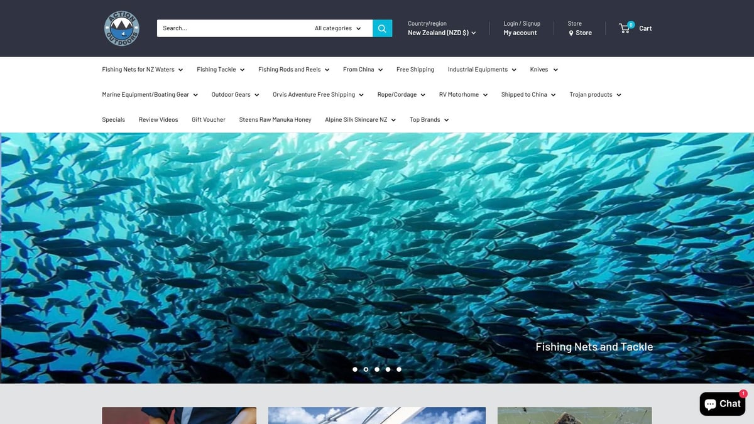Image resolution: width=754 pixels, height=424 pixels.
Task: Open the Shopify chat bubble
Action: pyautogui.click(x=721, y=403)
